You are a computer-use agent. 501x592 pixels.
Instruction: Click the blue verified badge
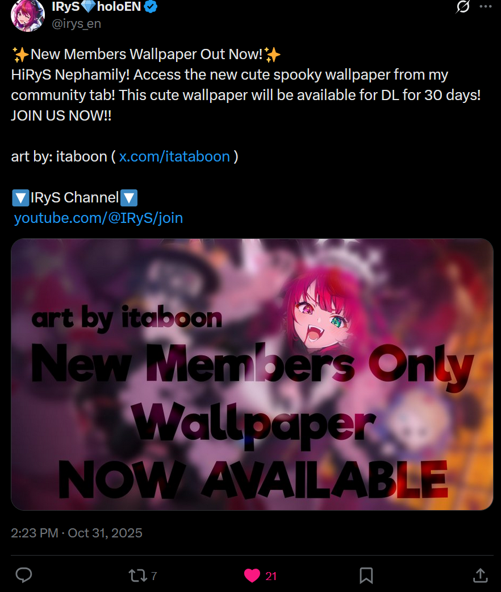(x=151, y=6)
